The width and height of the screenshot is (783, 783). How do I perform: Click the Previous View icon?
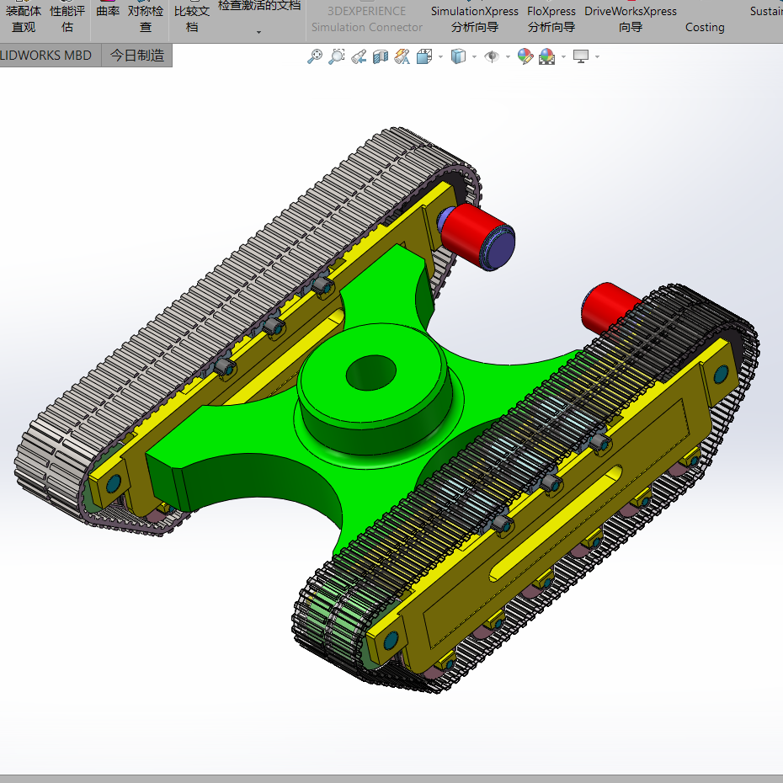pyautogui.click(x=356, y=56)
